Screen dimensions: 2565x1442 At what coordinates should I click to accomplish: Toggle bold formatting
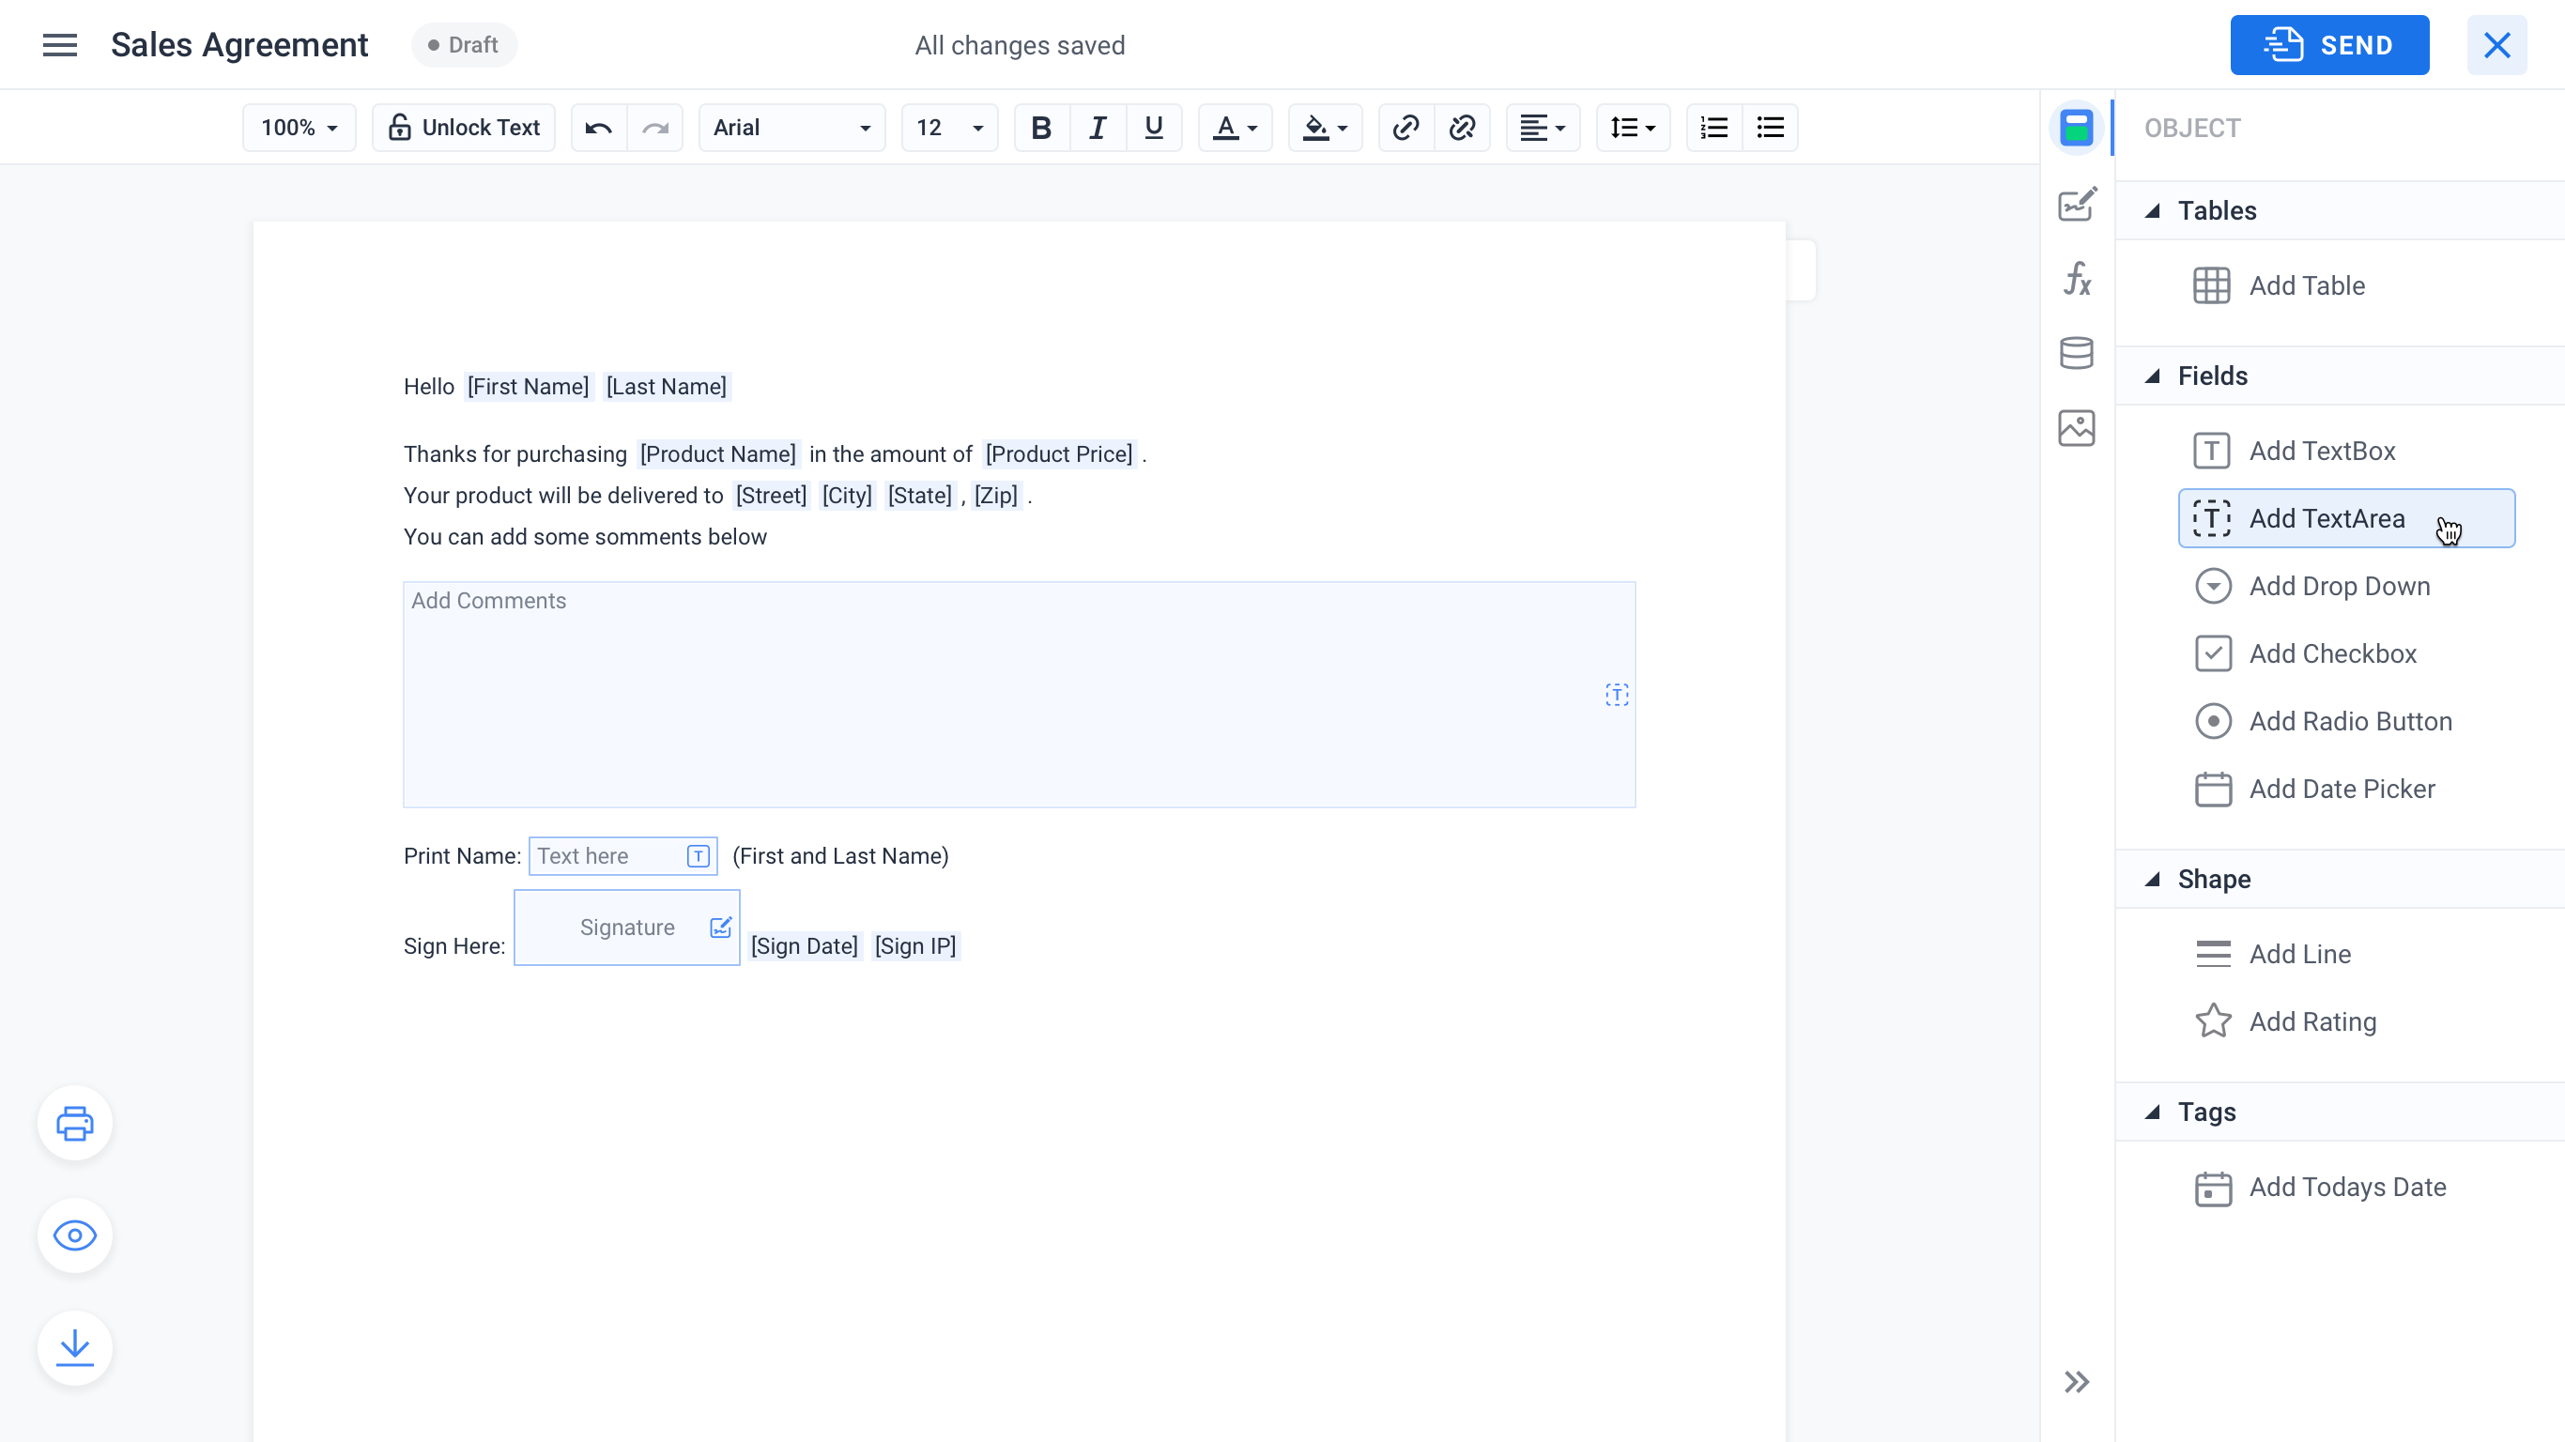tap(1040, 128)
